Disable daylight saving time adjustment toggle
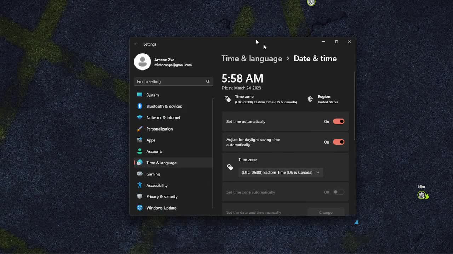 (338, 142)
